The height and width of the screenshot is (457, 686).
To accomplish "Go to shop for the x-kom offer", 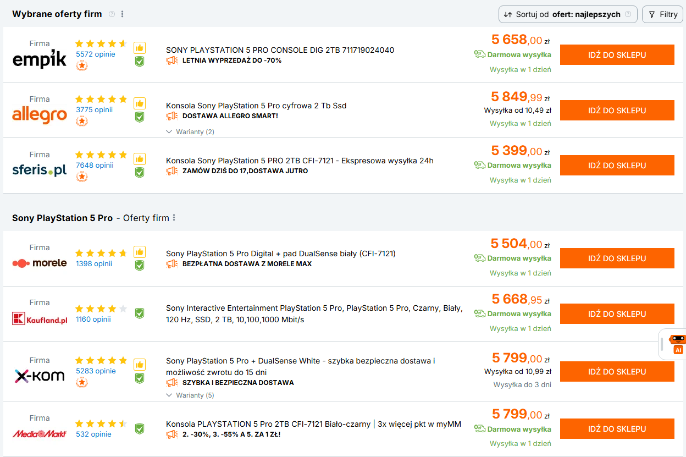I will pyautogui.click(x=617, y=372).
